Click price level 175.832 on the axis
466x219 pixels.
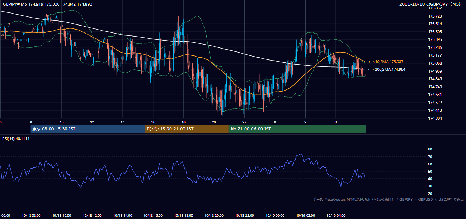click(435, 8)
